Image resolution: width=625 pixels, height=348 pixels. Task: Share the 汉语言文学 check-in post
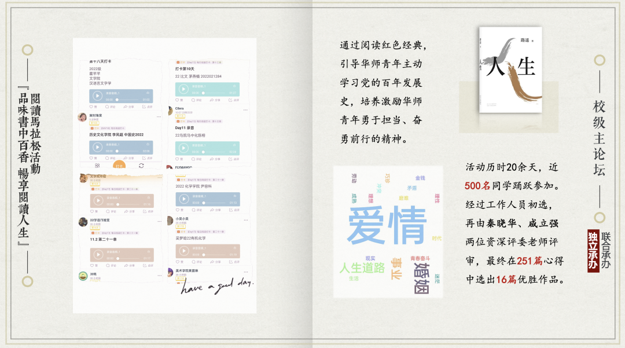(x=128, y=107)
